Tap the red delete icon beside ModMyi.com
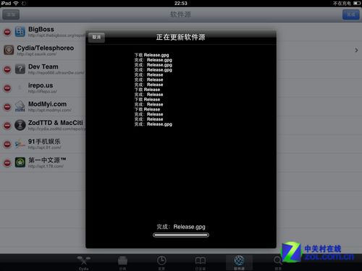 pyautogui.click(x=7, y=107)
